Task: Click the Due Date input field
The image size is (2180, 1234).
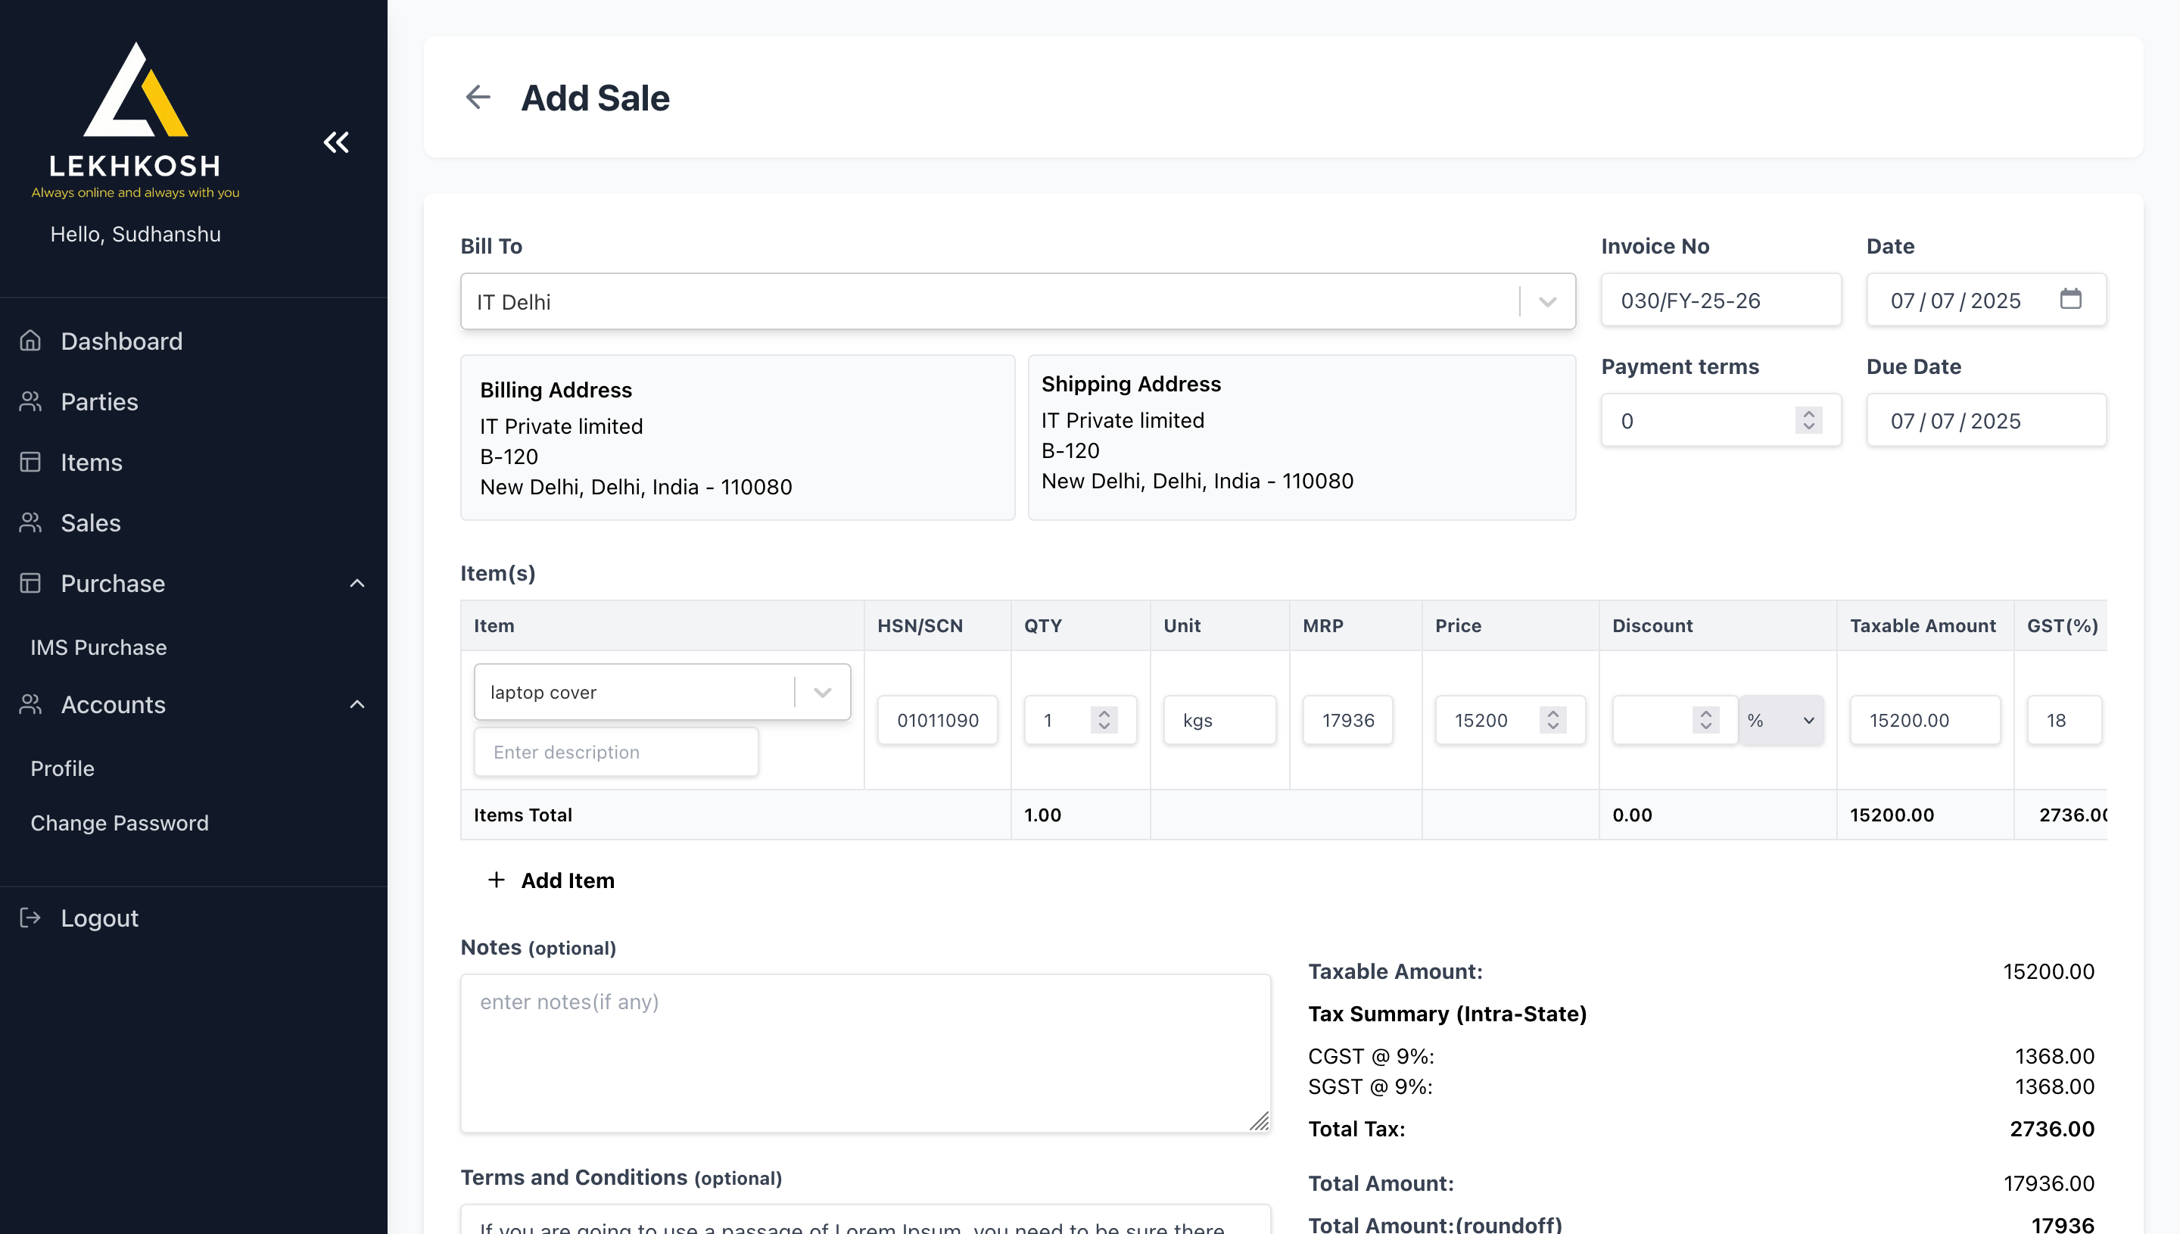Action: coord(1986,420)
